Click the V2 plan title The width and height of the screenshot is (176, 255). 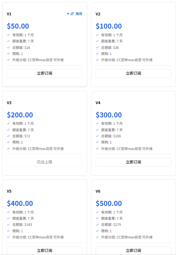[98, 14]
